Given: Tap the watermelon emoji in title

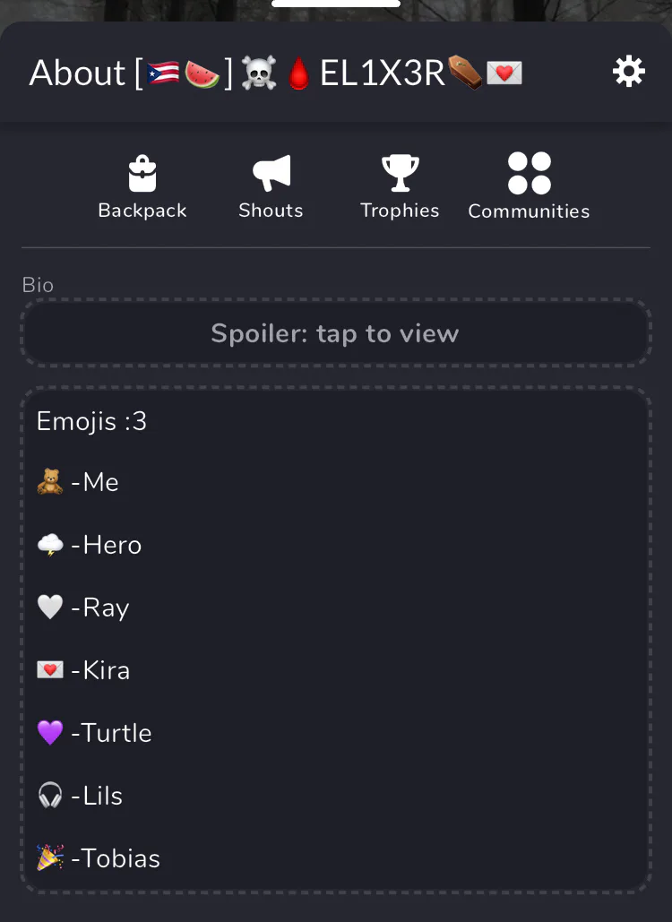Looking at the screenshot, I should coord(202,73).
